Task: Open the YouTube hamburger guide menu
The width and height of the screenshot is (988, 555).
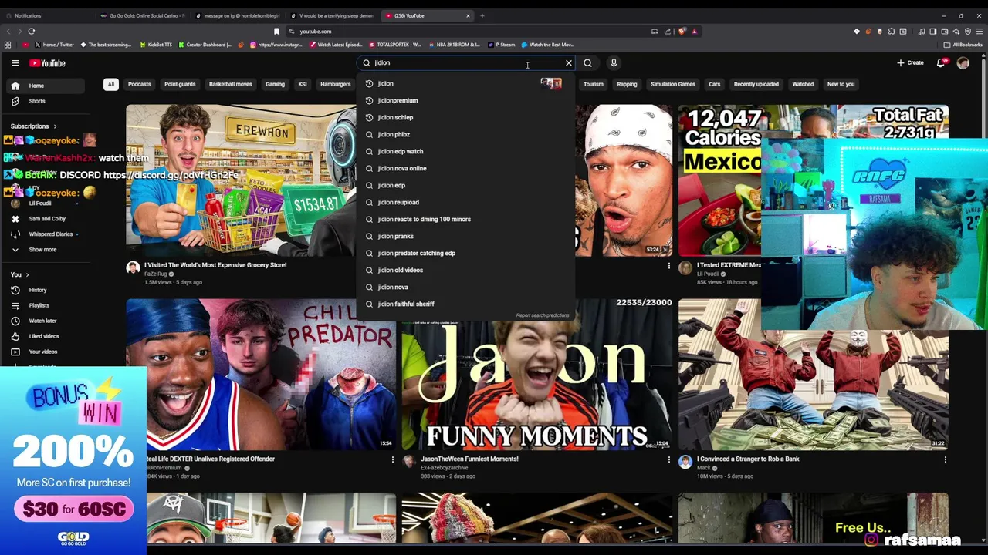Action: (15, 63)
